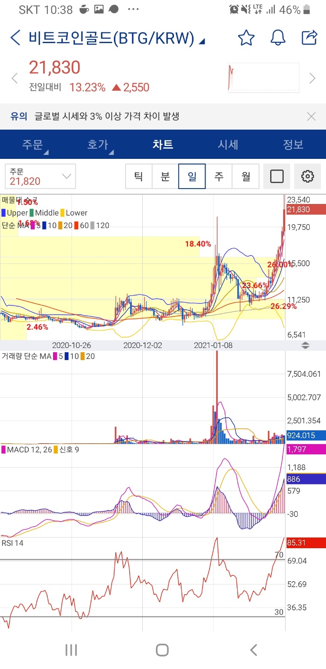Tap the 13.23% change percentage
The height and width of the screenshot is (669, 326).
87,87
